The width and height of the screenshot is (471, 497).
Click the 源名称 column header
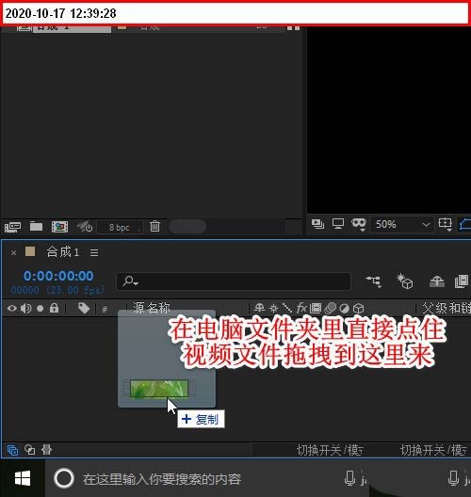point(152,308)
